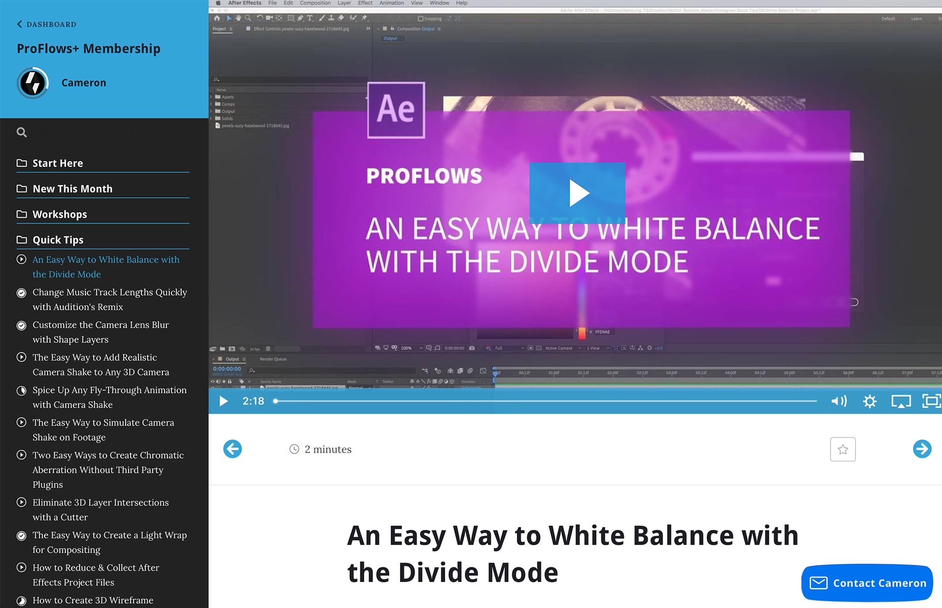Click the File menu in the video frame

[x=272, y=3]
